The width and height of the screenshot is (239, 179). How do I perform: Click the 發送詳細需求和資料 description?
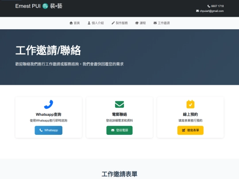click(x=119, y=120)
